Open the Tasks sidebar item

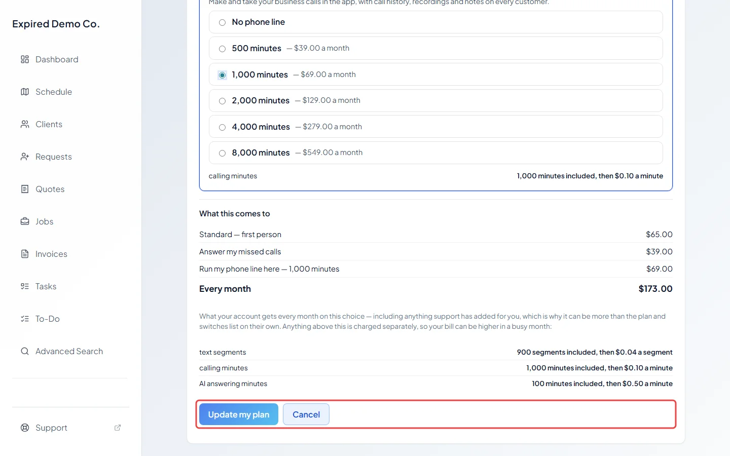click(x=70, y=286)
